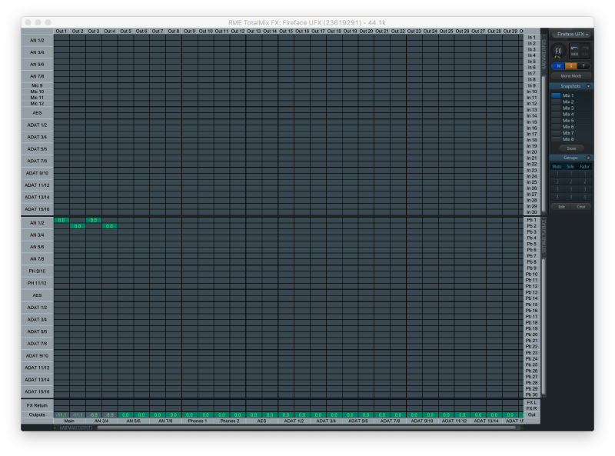This screenshot has width=615, height=456.
Task: Click the Main output label
Action: [x=69, y=421]
